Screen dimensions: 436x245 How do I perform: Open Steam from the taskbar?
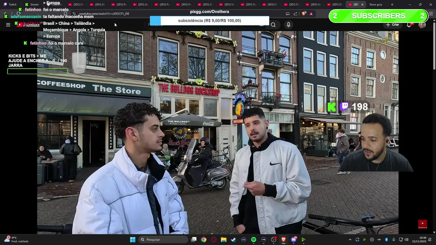pyautogui.click(x=233, y=240)
